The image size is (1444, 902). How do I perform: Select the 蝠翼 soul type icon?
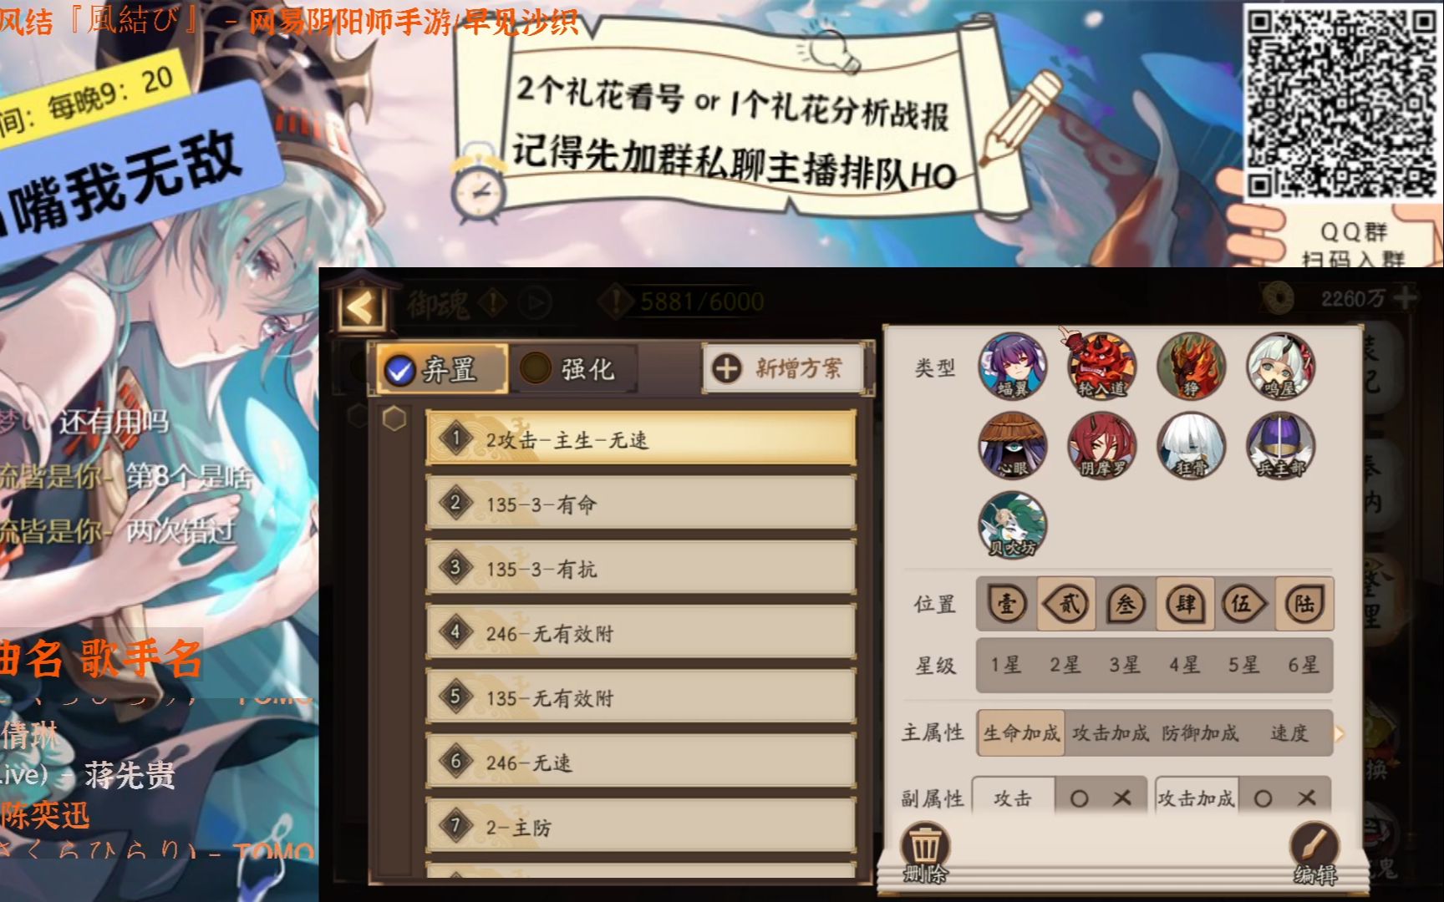pos(1012,366)
